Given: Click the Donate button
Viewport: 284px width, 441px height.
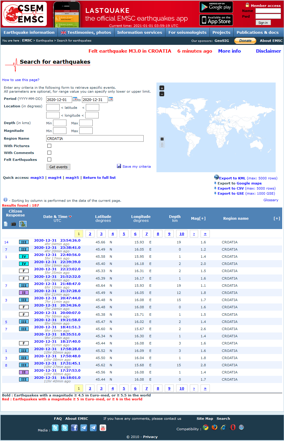Looking at the screenshot, I should (245, 41).
